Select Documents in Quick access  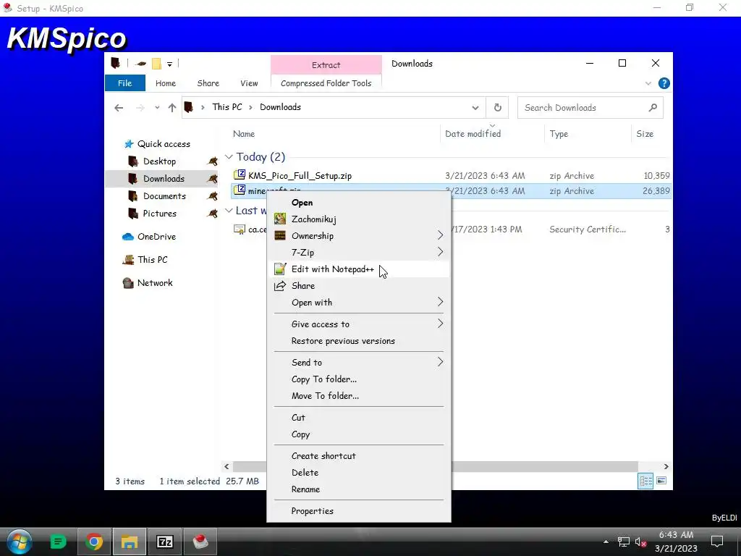click(164, 195)
